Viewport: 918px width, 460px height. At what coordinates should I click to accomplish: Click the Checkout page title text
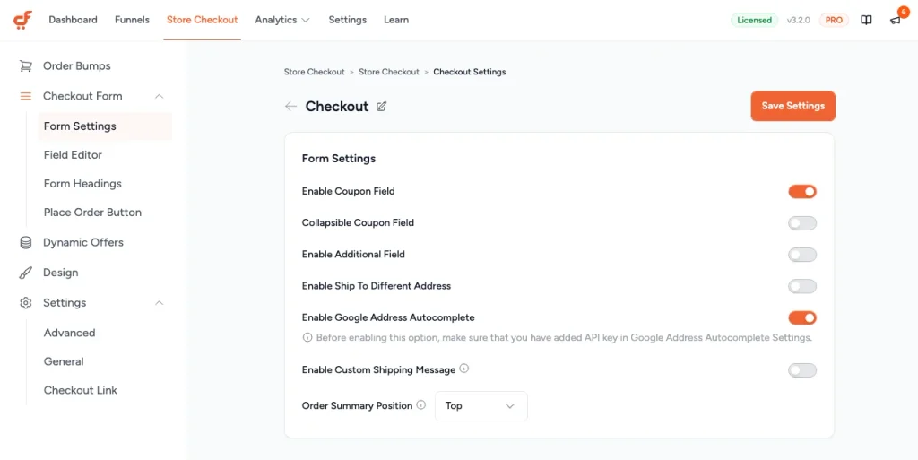[337, 107]
